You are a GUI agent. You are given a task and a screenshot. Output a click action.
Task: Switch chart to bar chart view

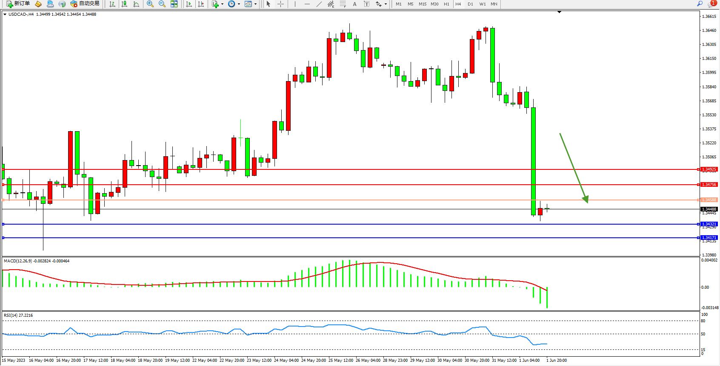pyautogui.click(x=112, y=4)
